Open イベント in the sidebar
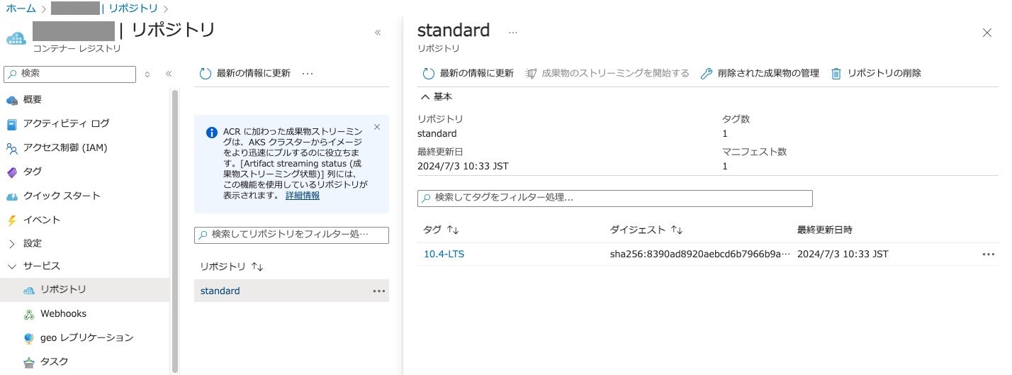The image size is (1012, 375). (42, 220)
